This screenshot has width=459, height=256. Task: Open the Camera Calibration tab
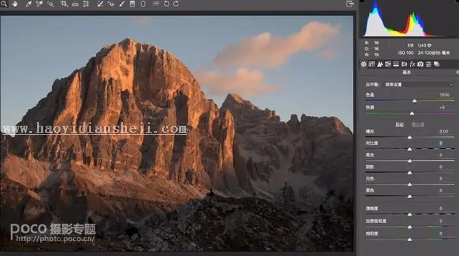[421, 64]
